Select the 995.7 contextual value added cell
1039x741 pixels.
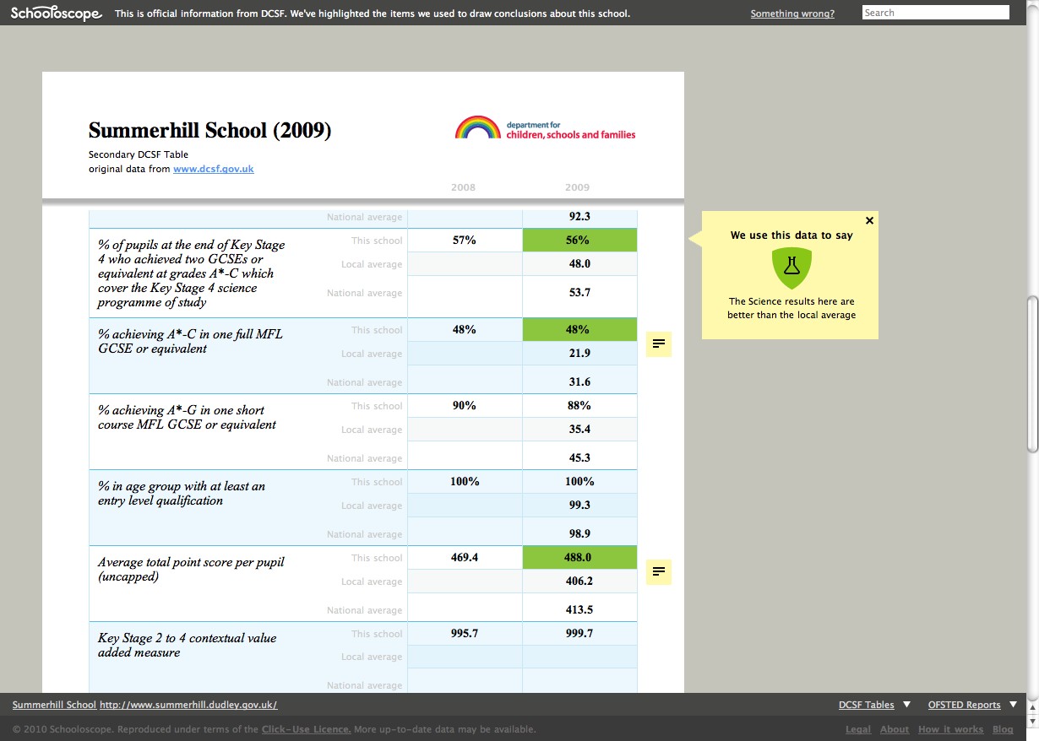coord(465,633)
